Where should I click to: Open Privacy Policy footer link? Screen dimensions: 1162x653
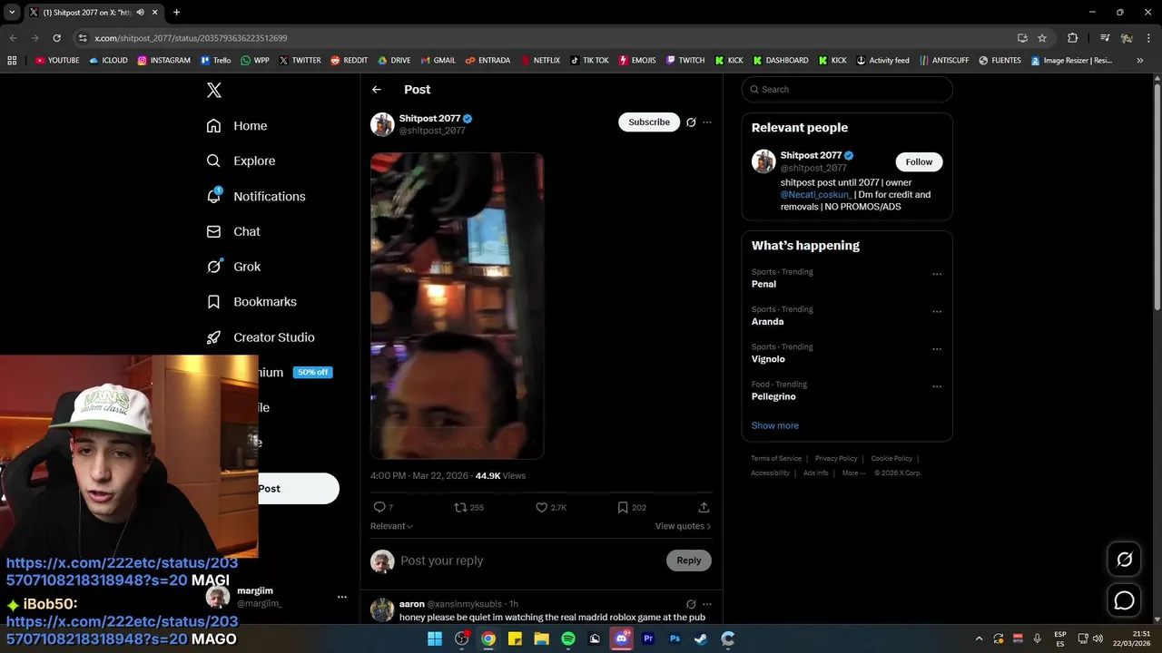coord(836,458)
